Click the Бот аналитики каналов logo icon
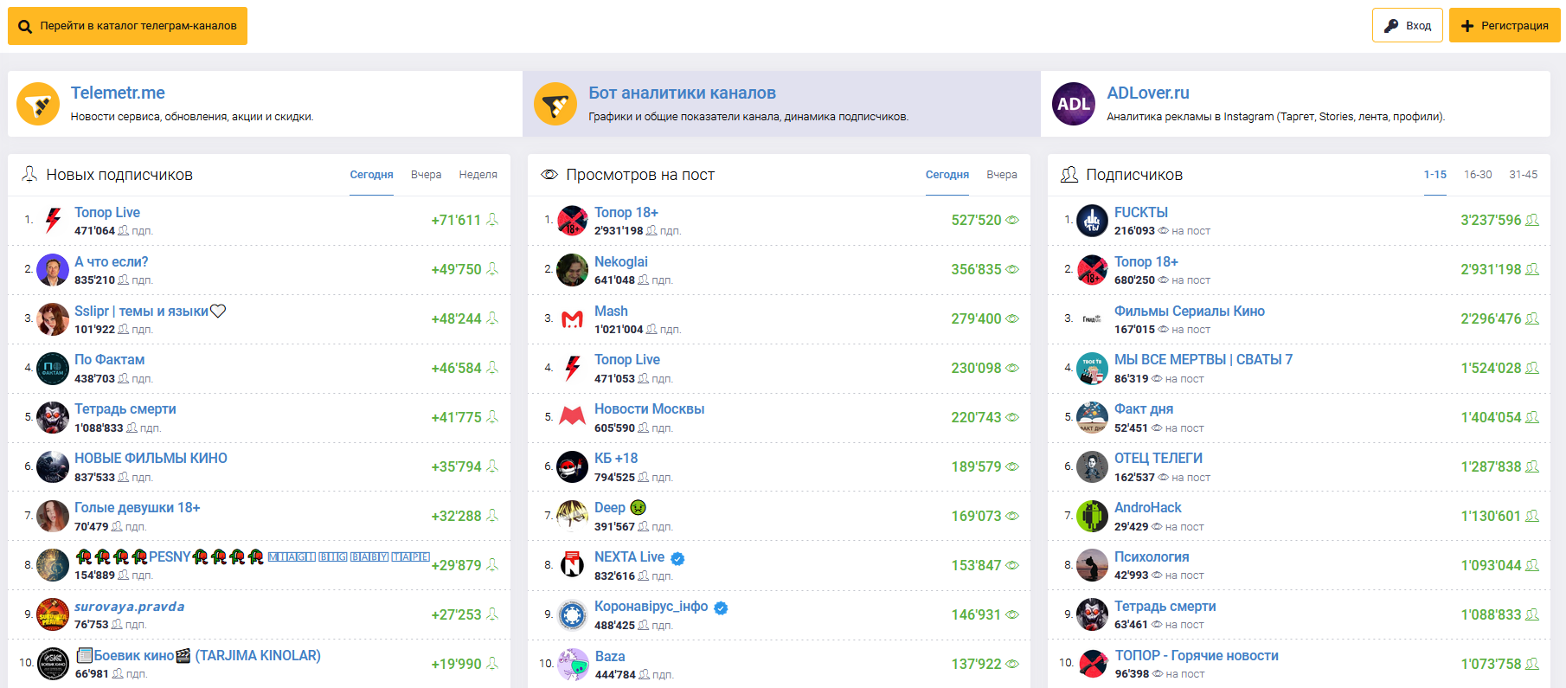 (x=555, y=104)
